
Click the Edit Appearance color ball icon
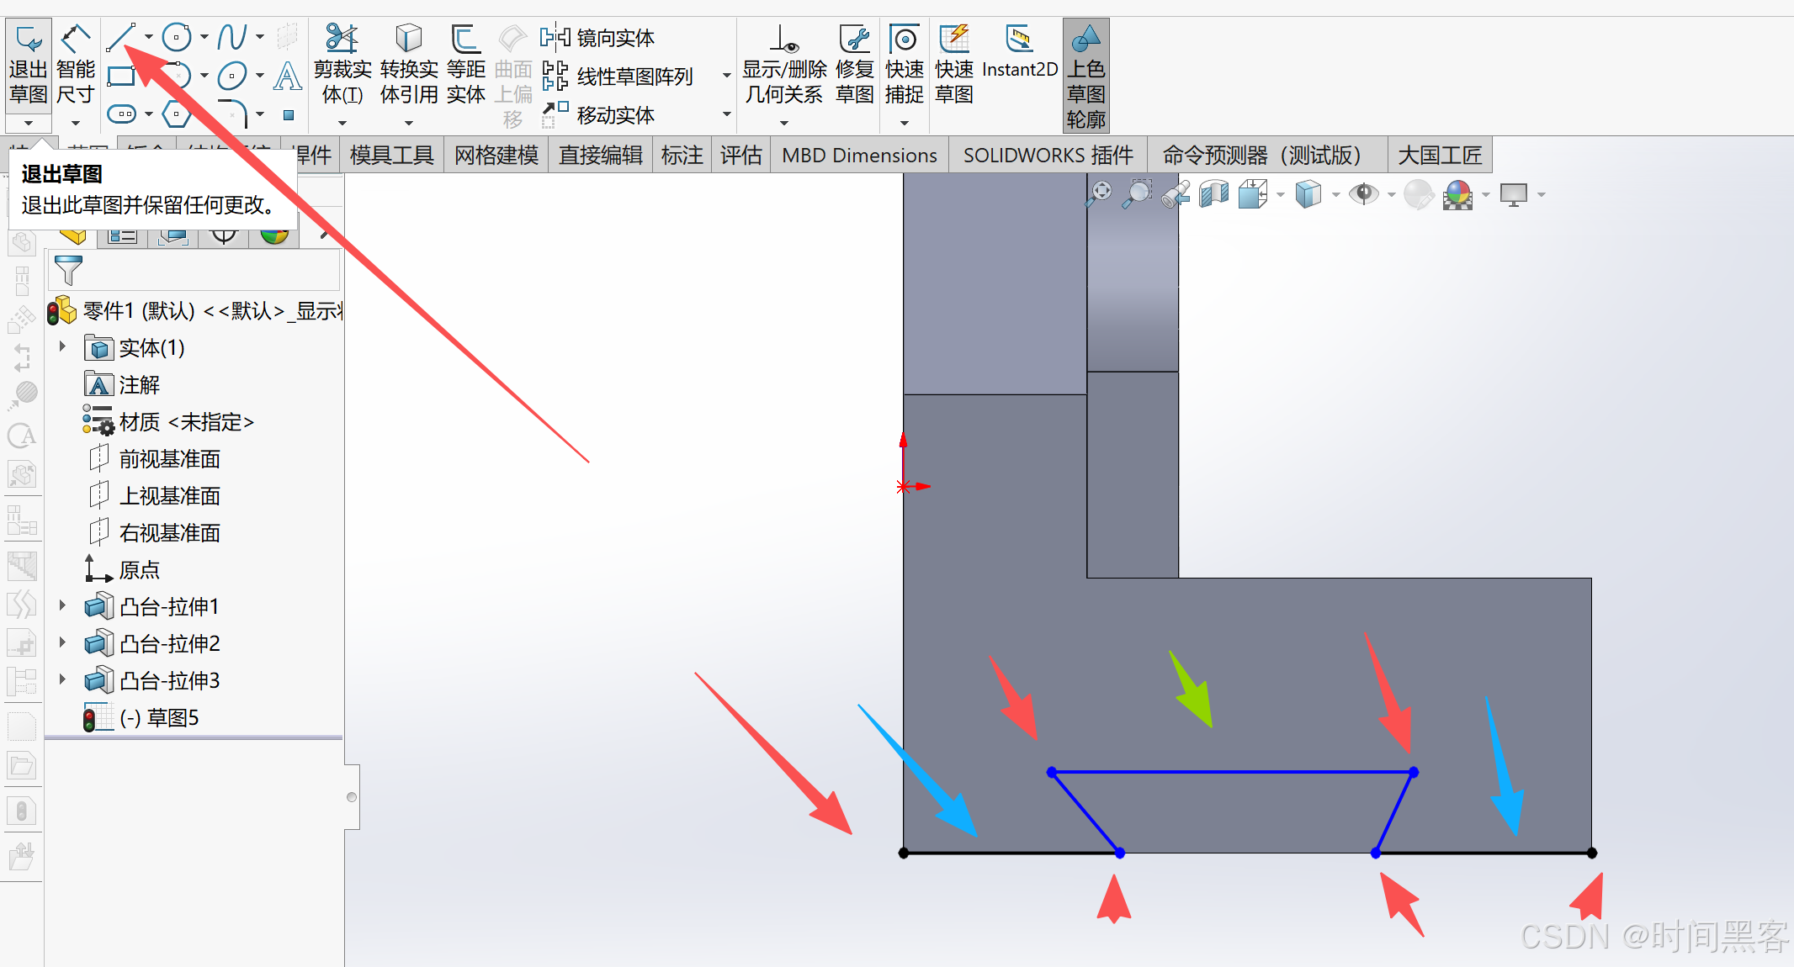1457,195
